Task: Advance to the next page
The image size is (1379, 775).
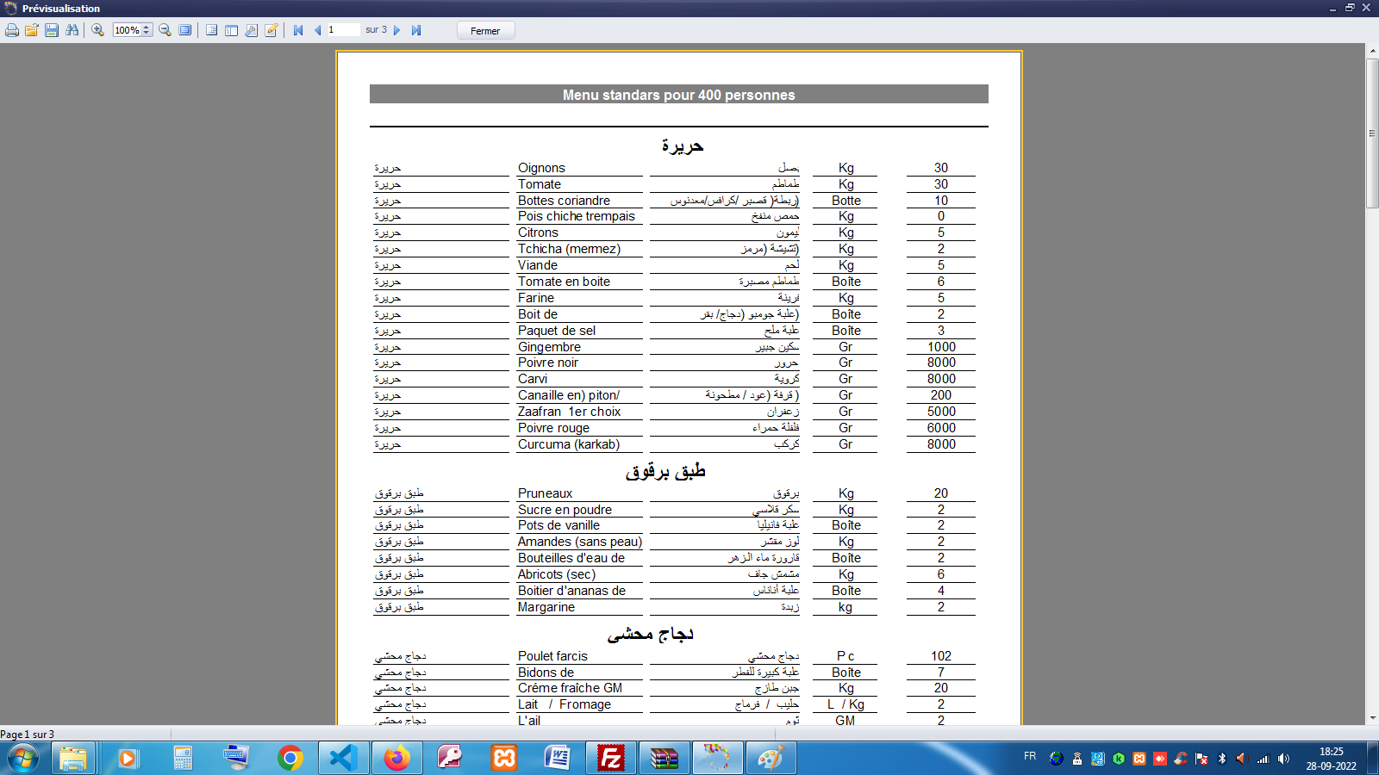Action: [397, 30]
